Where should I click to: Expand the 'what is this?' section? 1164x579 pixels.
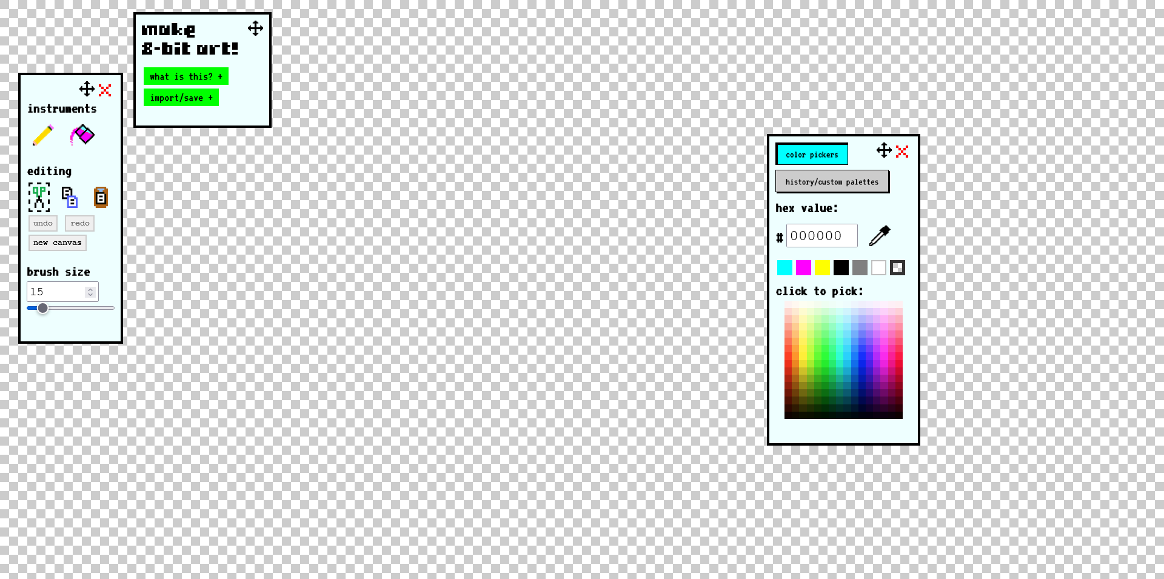tap(186, 76)
